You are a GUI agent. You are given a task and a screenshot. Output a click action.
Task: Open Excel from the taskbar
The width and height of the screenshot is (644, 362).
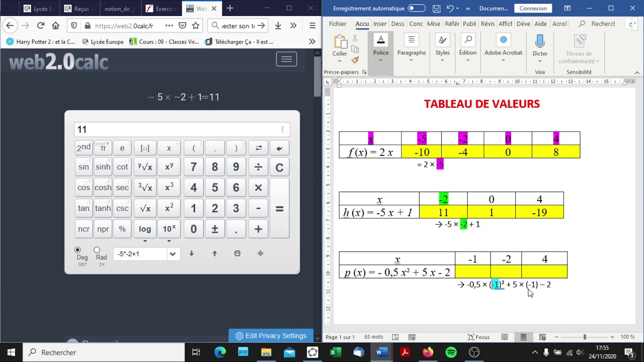pyautogui.click(x=336, y=352)
